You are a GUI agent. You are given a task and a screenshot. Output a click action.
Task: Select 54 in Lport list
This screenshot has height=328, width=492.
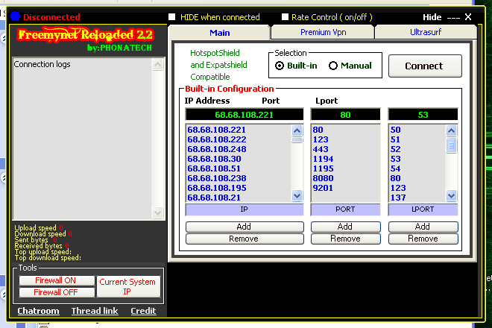coord(395,168)
